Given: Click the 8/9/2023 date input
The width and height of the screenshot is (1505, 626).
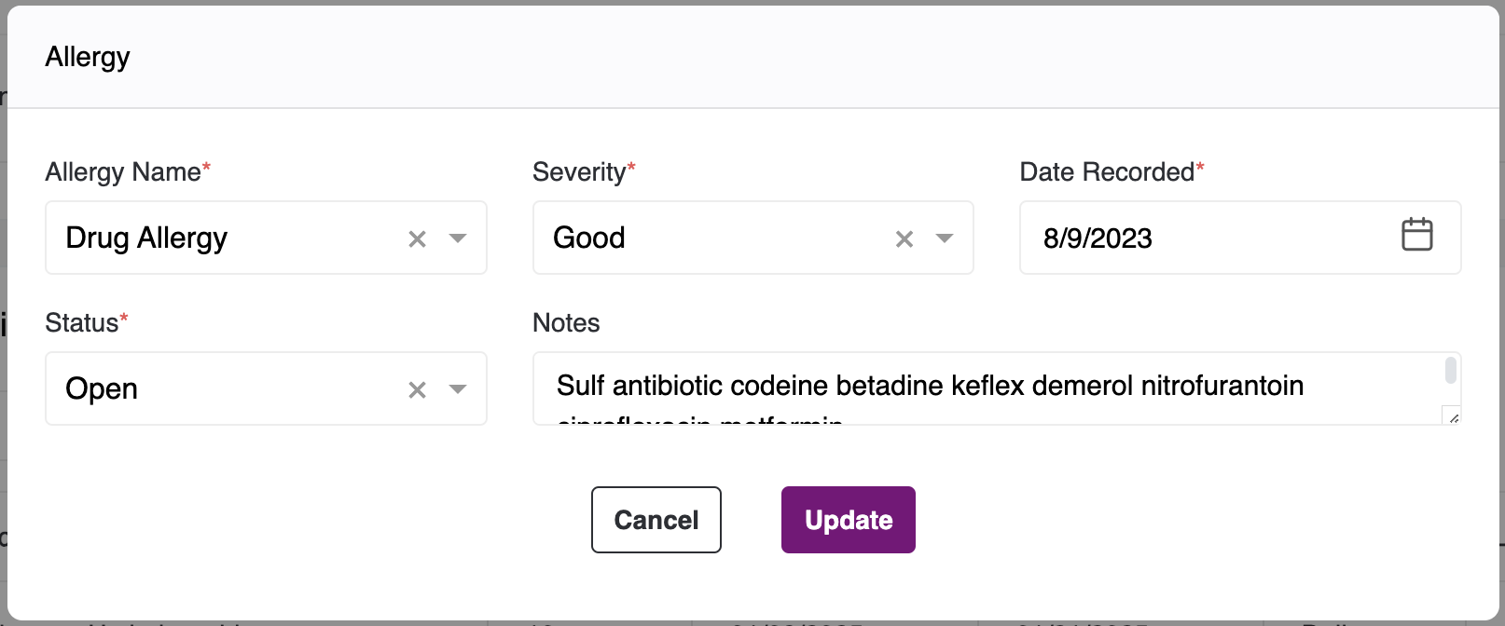Looking at the screenshot, I should point(1098,238).
